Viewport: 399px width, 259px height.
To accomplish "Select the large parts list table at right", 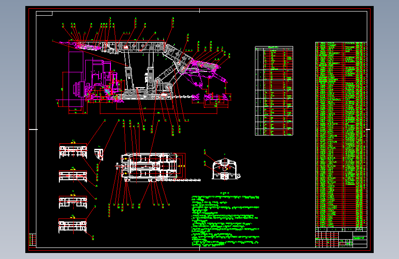I will [341, 135].
